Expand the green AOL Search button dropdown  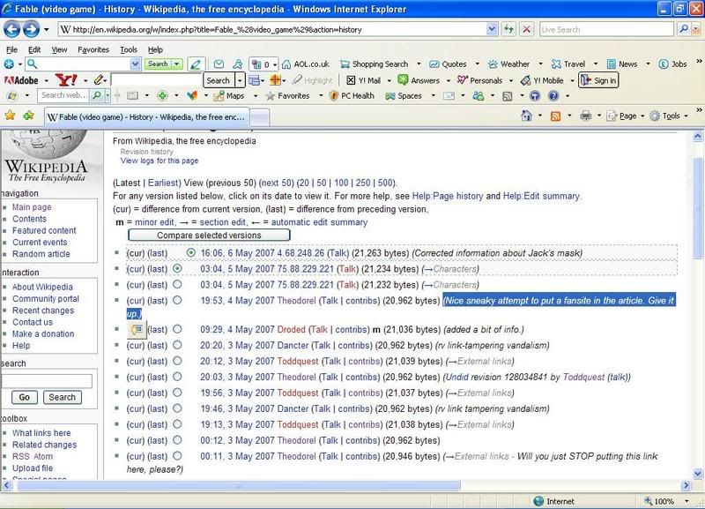(x=177, y=64)
